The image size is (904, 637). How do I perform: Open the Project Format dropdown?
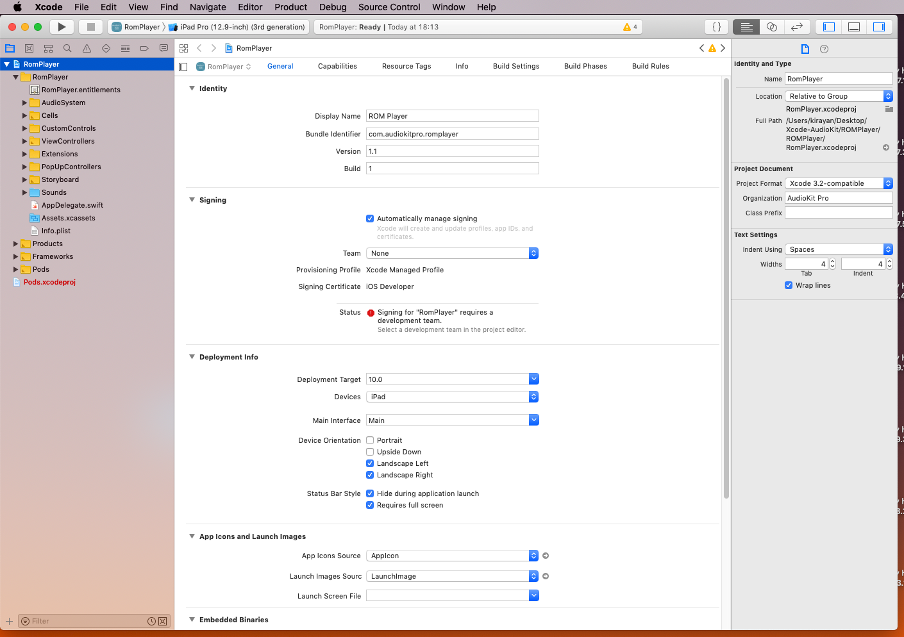coord(839,183)
